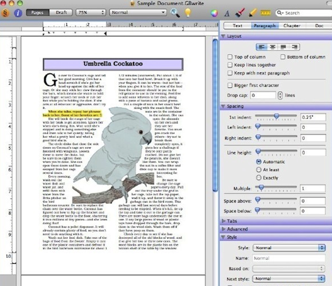
Task: Expand the Advanced section
Action: pos(224,229)
